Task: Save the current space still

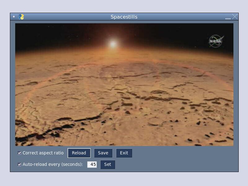Action: [x=103, y=153]
